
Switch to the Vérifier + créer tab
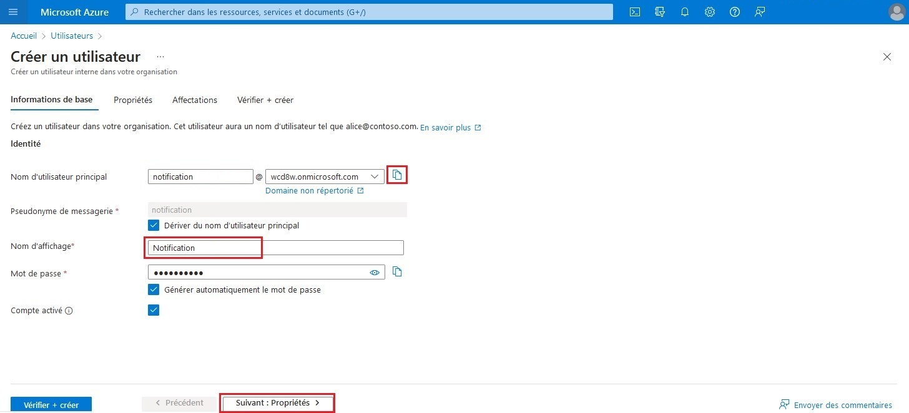(x=265, y=100)
